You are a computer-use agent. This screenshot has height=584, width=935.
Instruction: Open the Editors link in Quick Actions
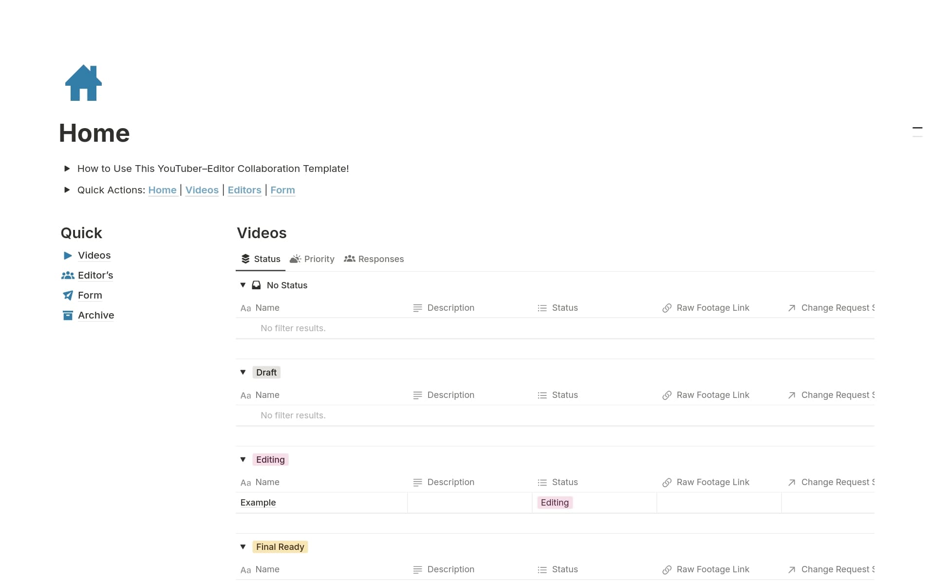pyautogui.click(x=244, y=190)
